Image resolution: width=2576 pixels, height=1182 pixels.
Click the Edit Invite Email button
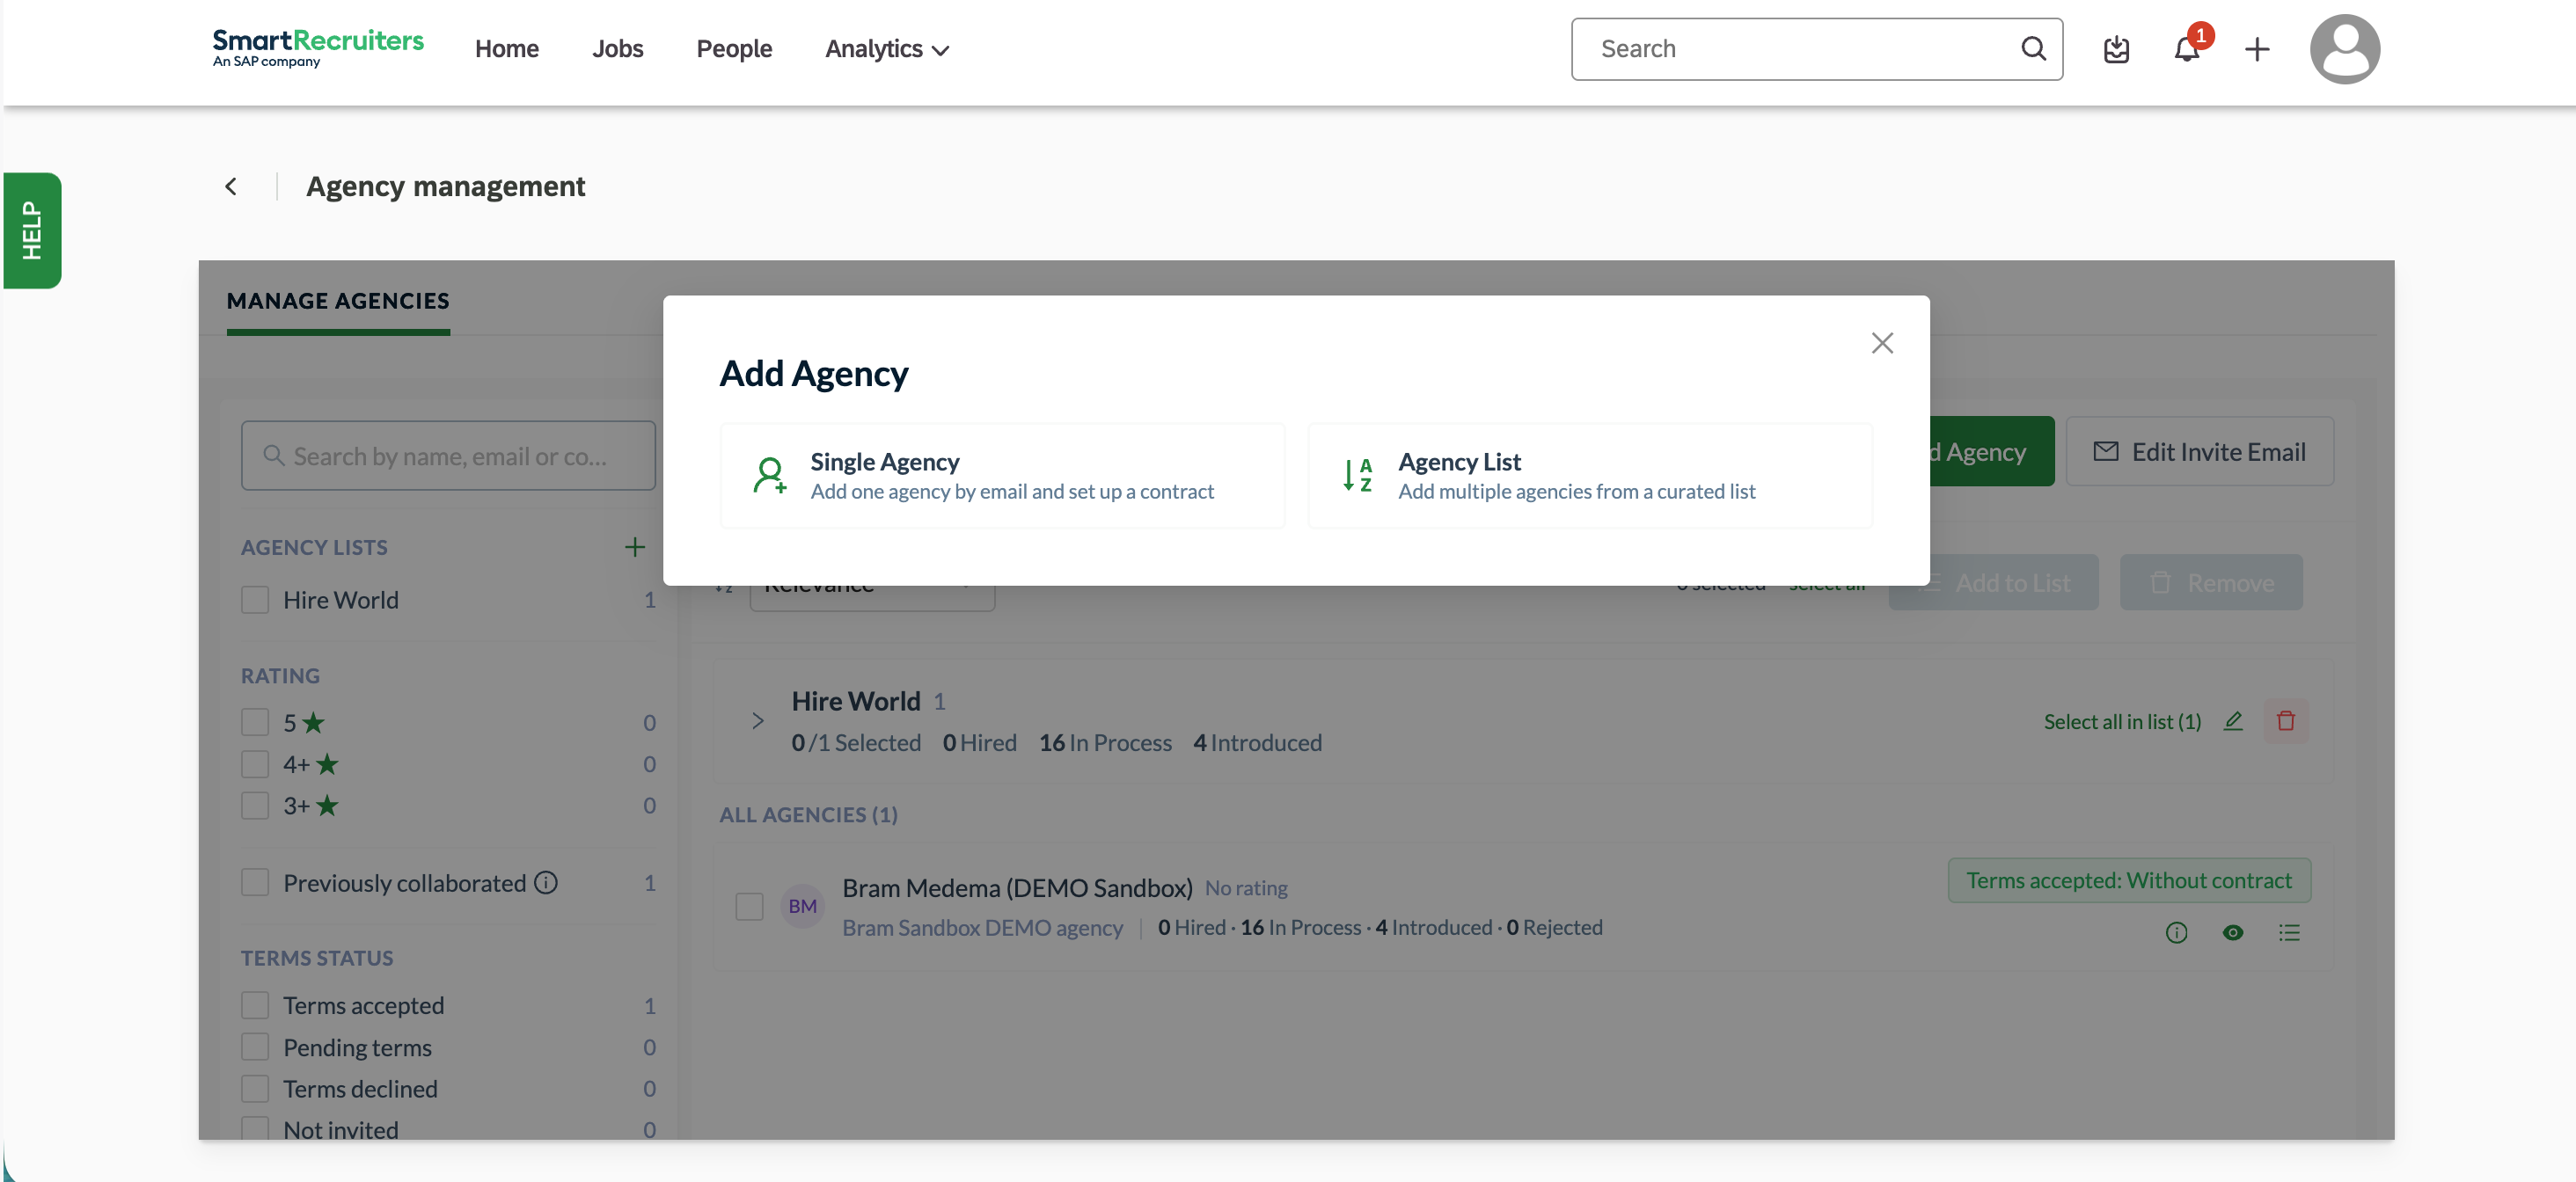2200,452
